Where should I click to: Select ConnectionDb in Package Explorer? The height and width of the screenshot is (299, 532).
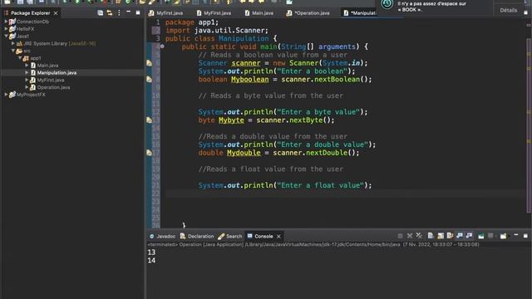coord(32,22)
